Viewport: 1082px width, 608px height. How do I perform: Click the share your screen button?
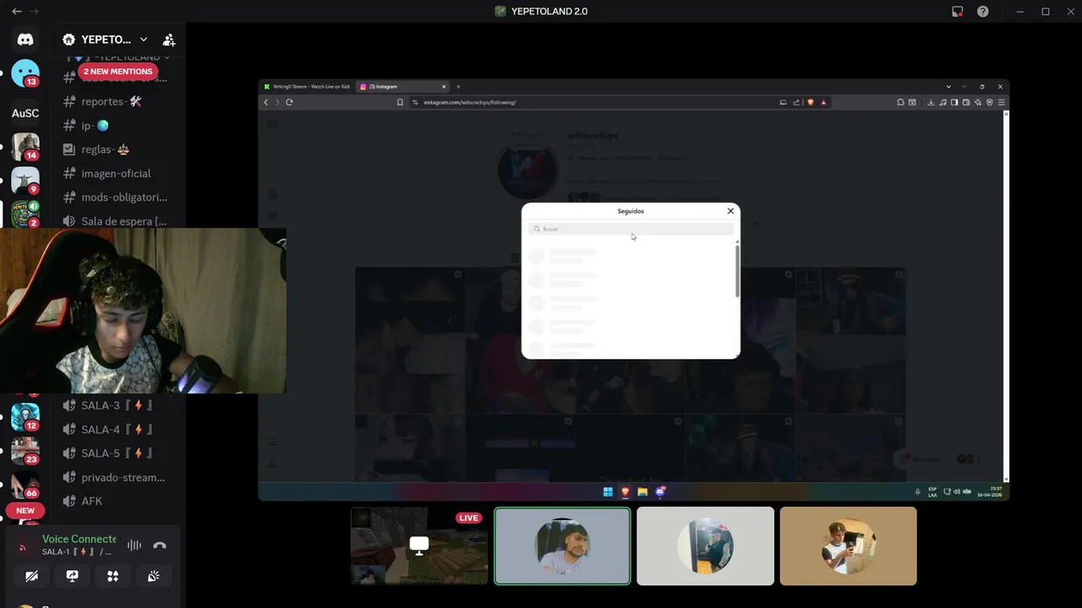[x=72, y=576]
